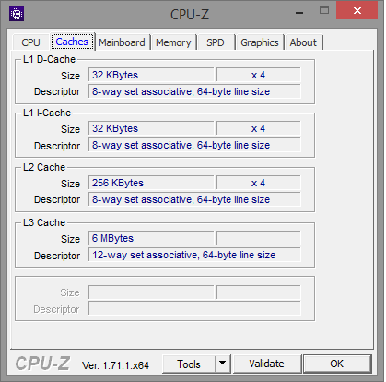Click the L1 D-Cache size field
The image size is (386, 382).
151,75
